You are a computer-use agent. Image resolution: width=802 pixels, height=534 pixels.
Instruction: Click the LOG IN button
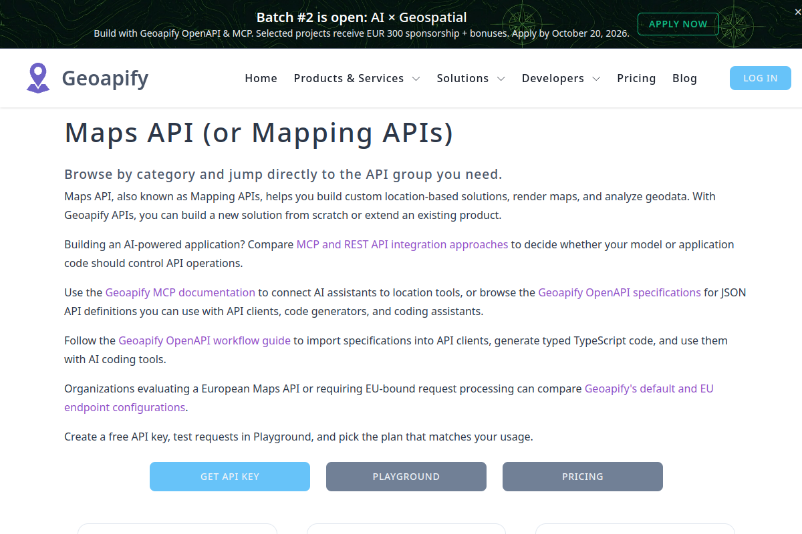coord(761,78)
